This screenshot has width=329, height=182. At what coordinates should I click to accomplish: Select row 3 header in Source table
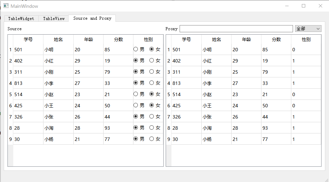[10, 72]
